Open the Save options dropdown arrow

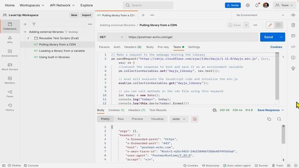[x=246, y=25]
